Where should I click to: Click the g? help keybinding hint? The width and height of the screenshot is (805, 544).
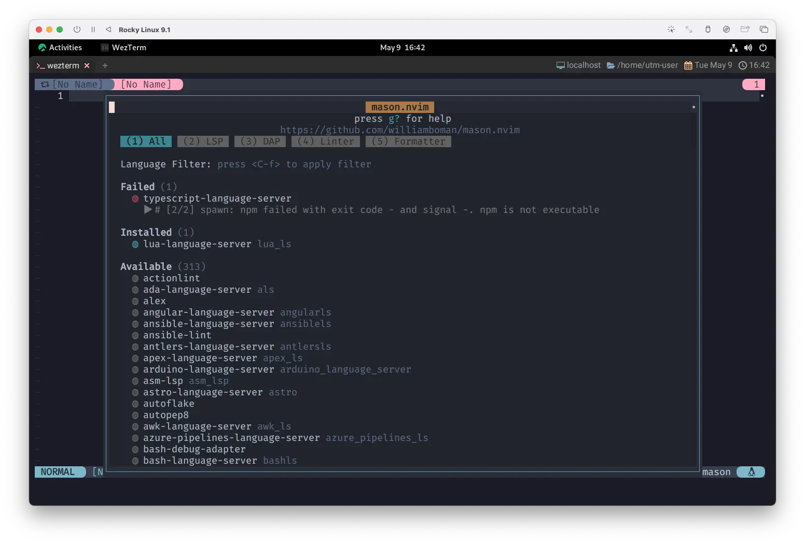tap(394, 119)
